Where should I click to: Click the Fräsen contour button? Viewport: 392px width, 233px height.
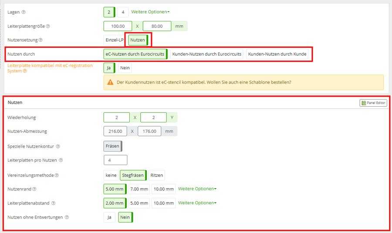coord(113,146)
